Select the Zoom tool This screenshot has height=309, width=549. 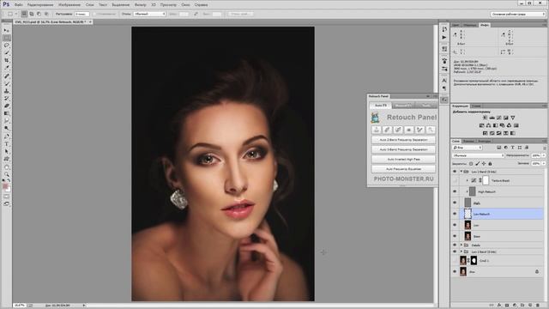(7, 174)
